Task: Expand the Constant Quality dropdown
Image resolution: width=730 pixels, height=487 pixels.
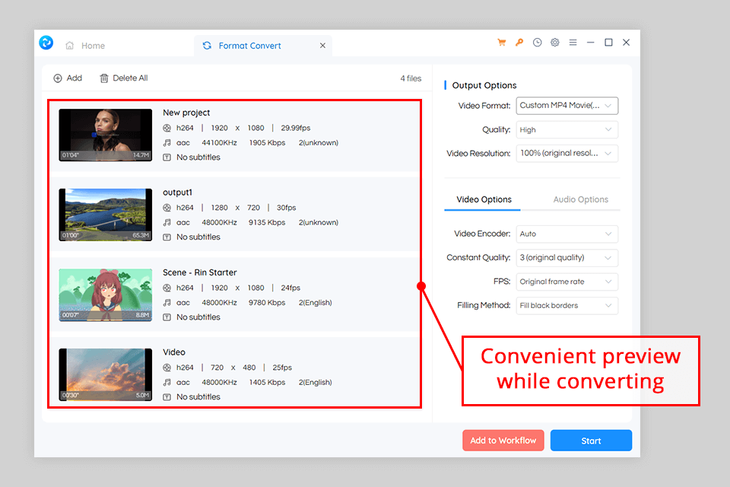Action: (x=567, y=258)
